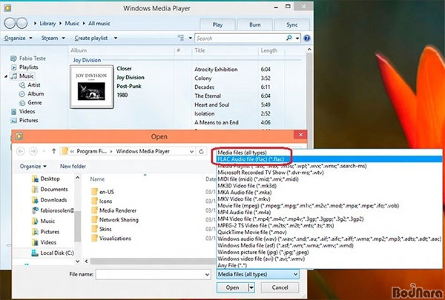
Task: Click the All music breadcrumb
Action: pos(99,24)
